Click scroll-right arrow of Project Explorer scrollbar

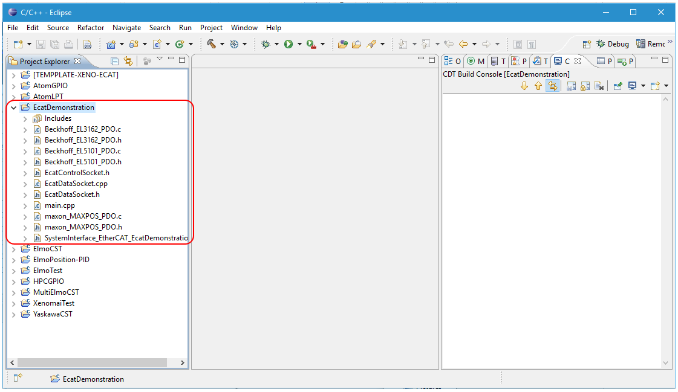tap(183, 362)
